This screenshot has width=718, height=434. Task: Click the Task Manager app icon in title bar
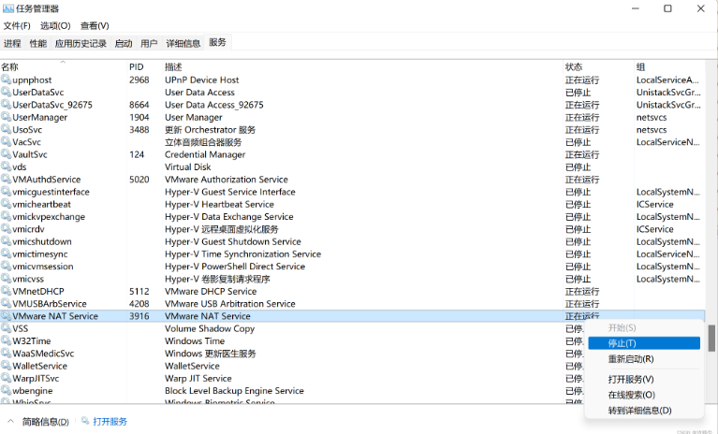7,8
